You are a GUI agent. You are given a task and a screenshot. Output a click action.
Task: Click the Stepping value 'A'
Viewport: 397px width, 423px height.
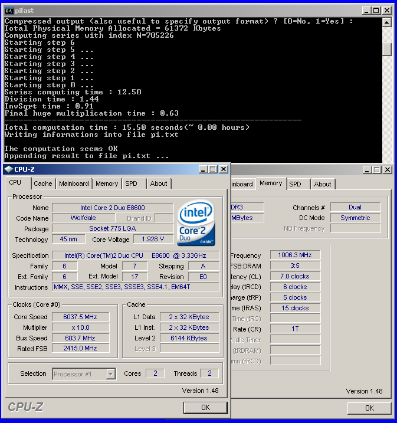click(204, 266)
